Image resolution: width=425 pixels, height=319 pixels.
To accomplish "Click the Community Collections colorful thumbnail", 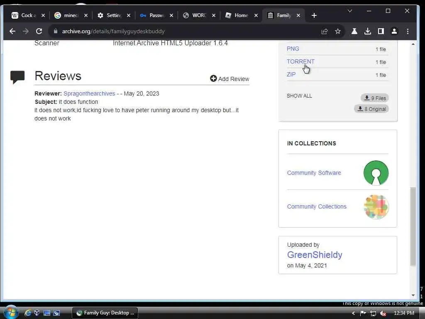I will (x=376, y=207).
